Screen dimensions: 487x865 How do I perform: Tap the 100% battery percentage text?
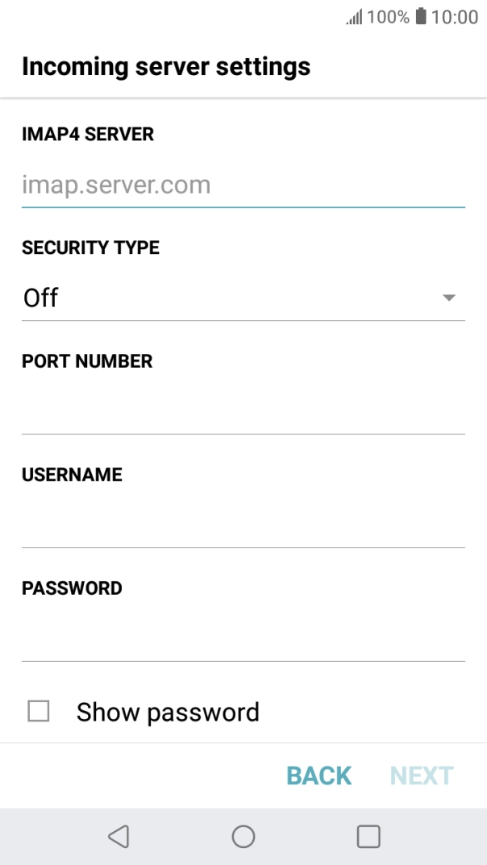pos(389,17)
